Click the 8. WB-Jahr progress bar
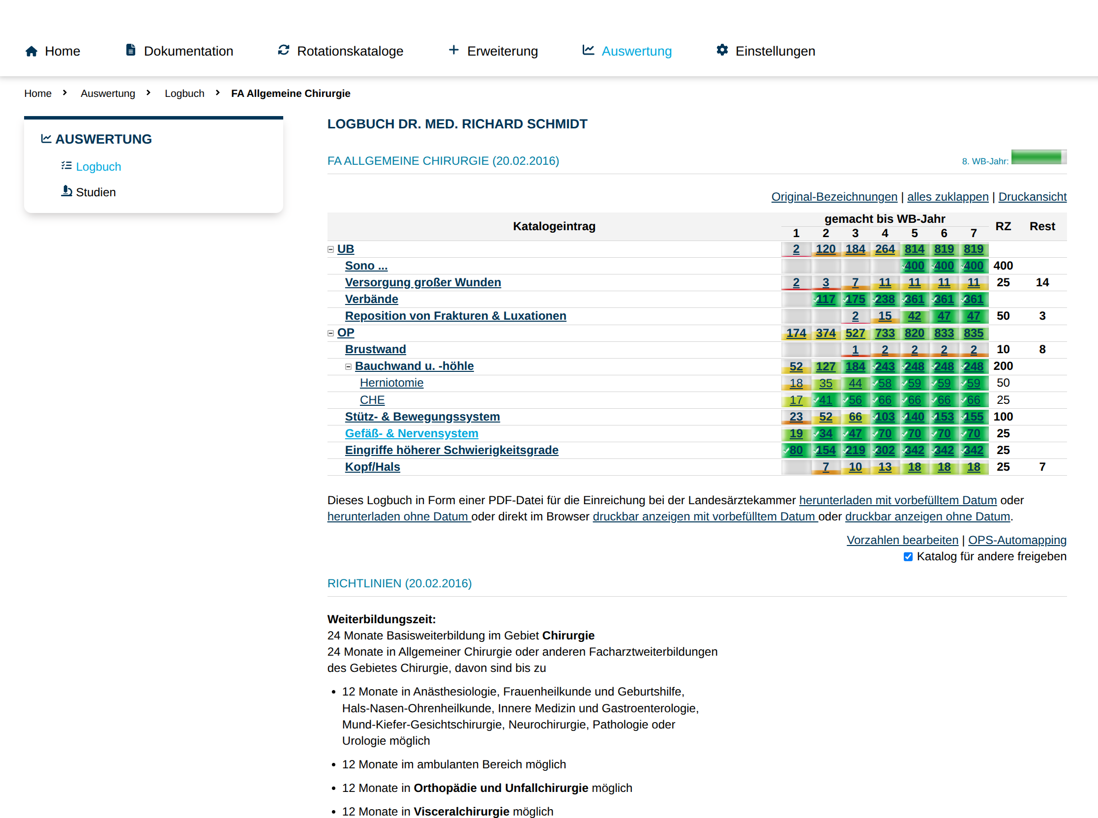 pyautogui.click(x=1039, y=157)
